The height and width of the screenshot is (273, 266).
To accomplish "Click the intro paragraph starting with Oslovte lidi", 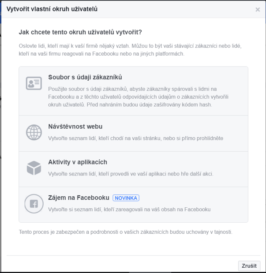I will (x=130, y=50).
